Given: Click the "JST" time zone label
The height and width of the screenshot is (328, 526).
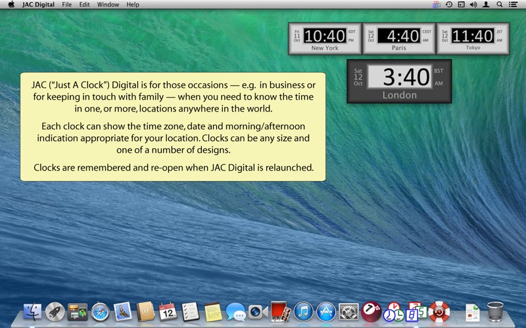Looking at the screenshot, I should tap(500, 31).
